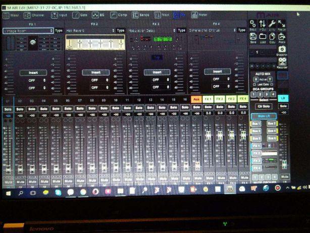The width and height of the screenshot is (310, 233).
Task: Click the Save icon in the right panel
Action: pyautogui.click(x=253, y=37)
